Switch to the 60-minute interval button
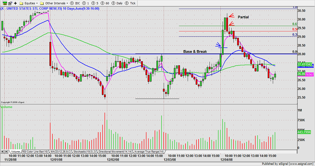This screenshot has height=166, width=315. pyautogui.click(x=106, y=3)
